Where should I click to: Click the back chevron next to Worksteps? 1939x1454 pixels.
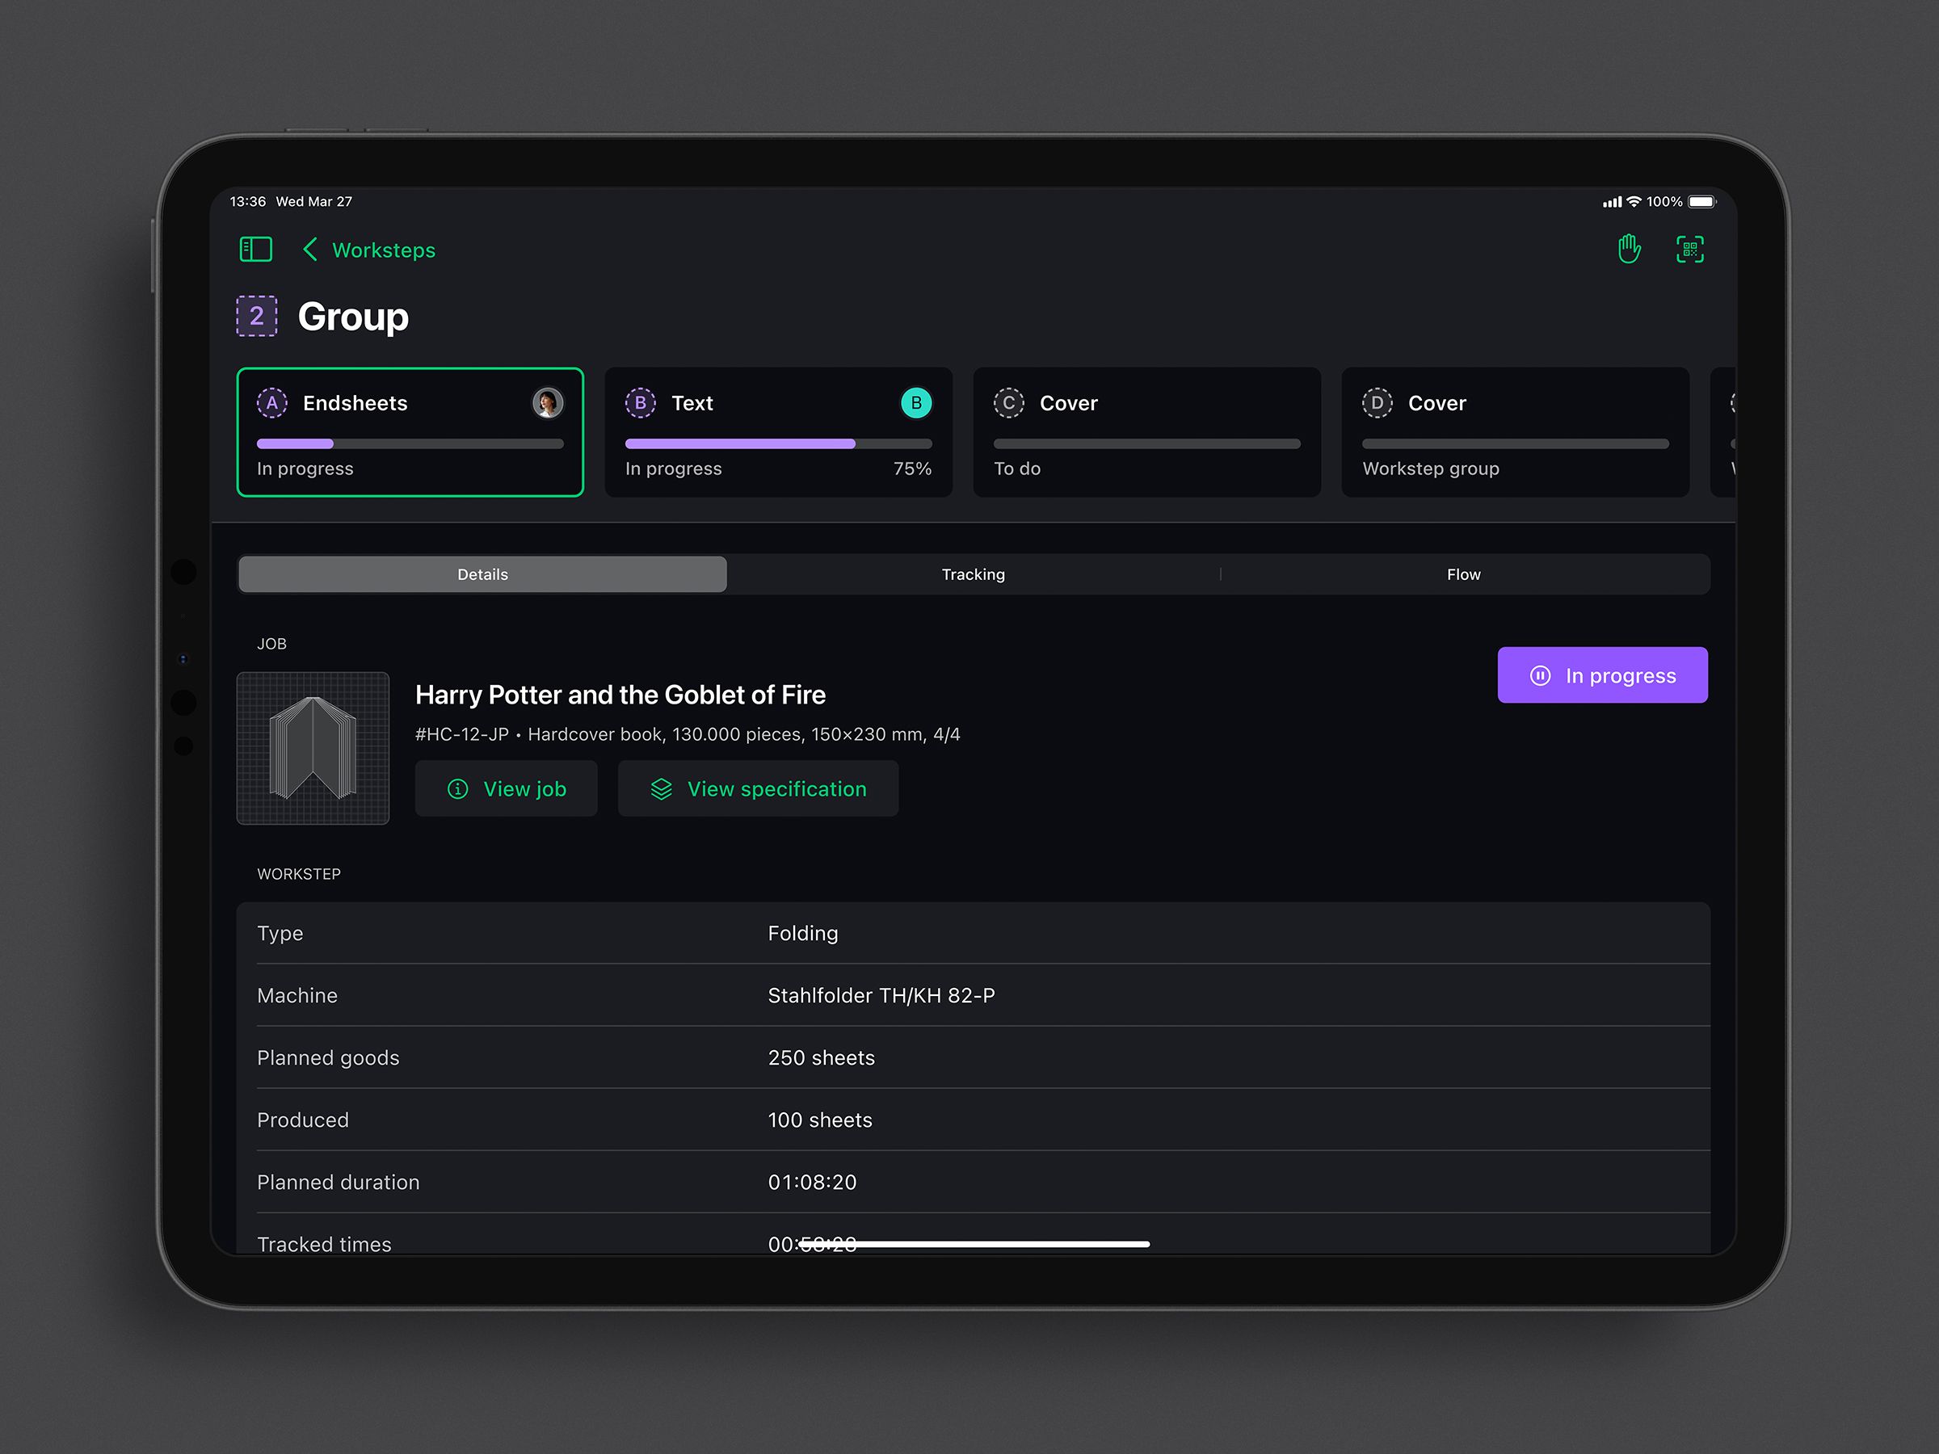click(310, 249)
